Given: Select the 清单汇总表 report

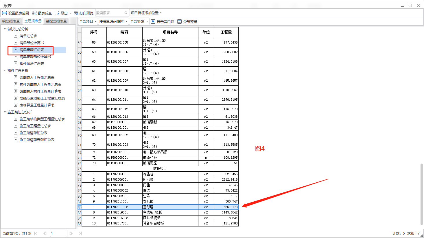Looking at the screenshot, I should (28, 36).
